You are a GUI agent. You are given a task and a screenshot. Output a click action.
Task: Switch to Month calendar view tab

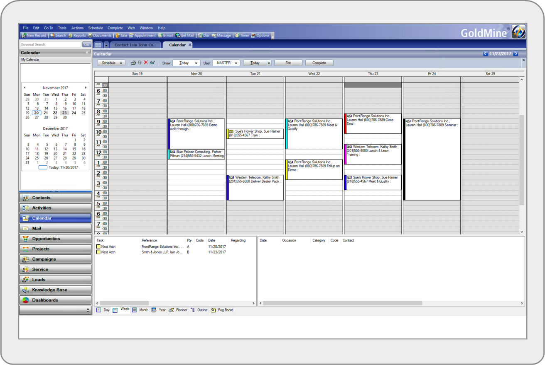140,310
